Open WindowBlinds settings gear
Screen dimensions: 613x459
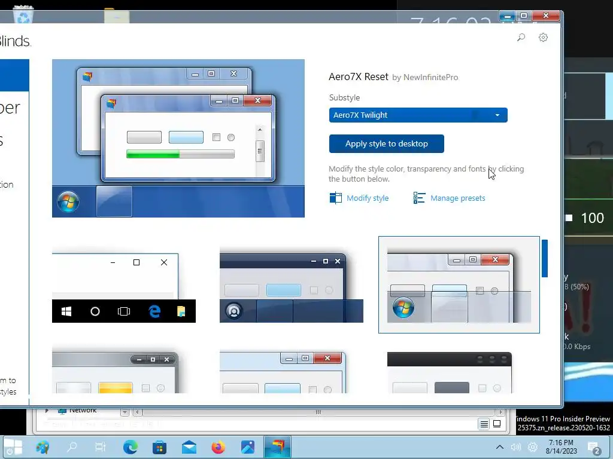[x=543, y=38]
